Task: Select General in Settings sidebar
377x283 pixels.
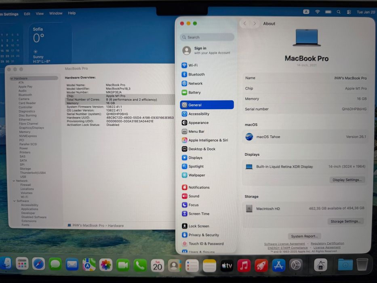Action: click(x=207, y=105)
